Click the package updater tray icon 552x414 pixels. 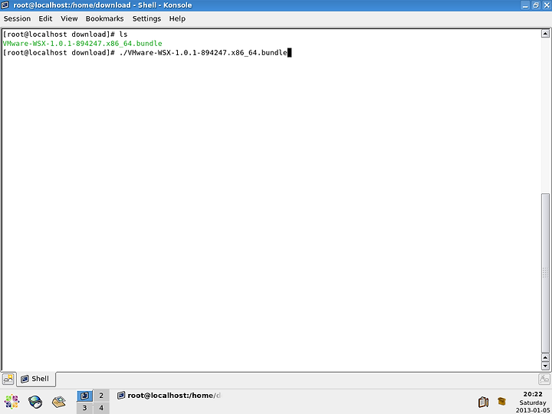pyautogui.click(x=501, y=401)
